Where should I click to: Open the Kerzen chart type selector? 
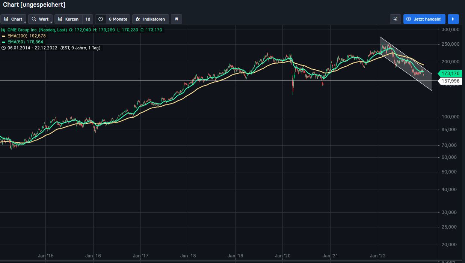tap(68, 19)
